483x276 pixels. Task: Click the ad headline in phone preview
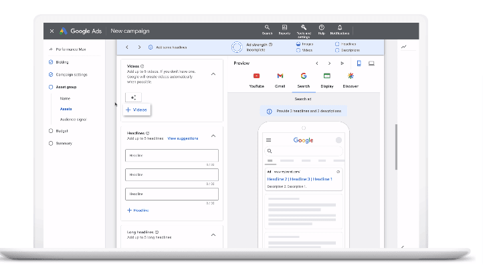tap(300, 179)
